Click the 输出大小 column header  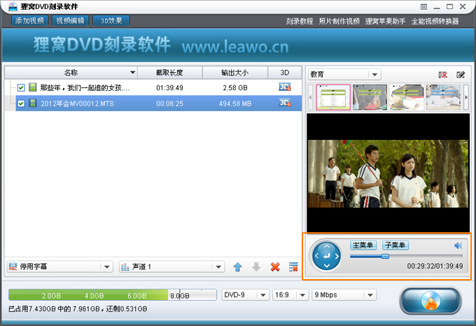click(x=235, y=73)
